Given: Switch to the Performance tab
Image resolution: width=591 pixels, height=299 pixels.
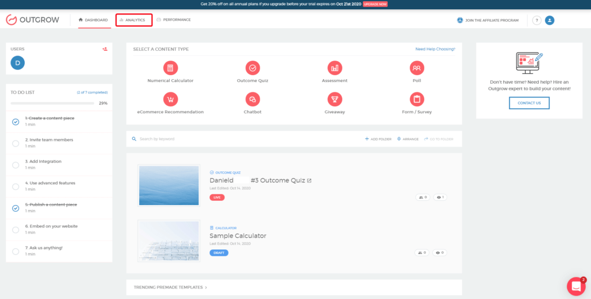Looking at the screenshot, I should click(x=173, y=20).
